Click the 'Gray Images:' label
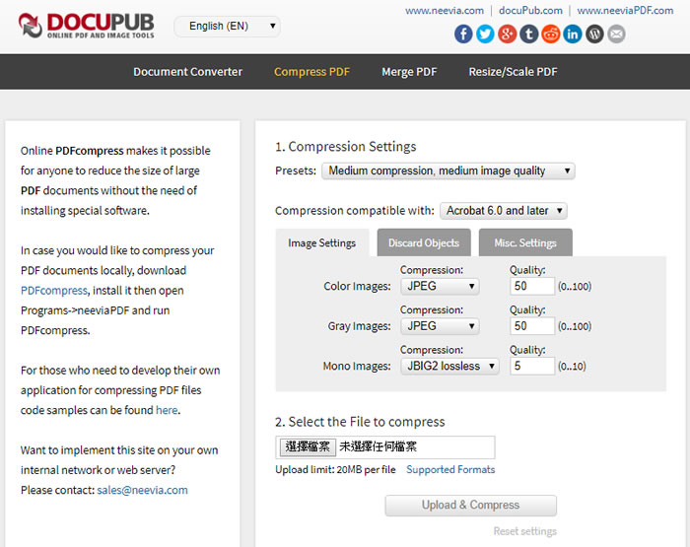690x547 pixels. (359, 326)
